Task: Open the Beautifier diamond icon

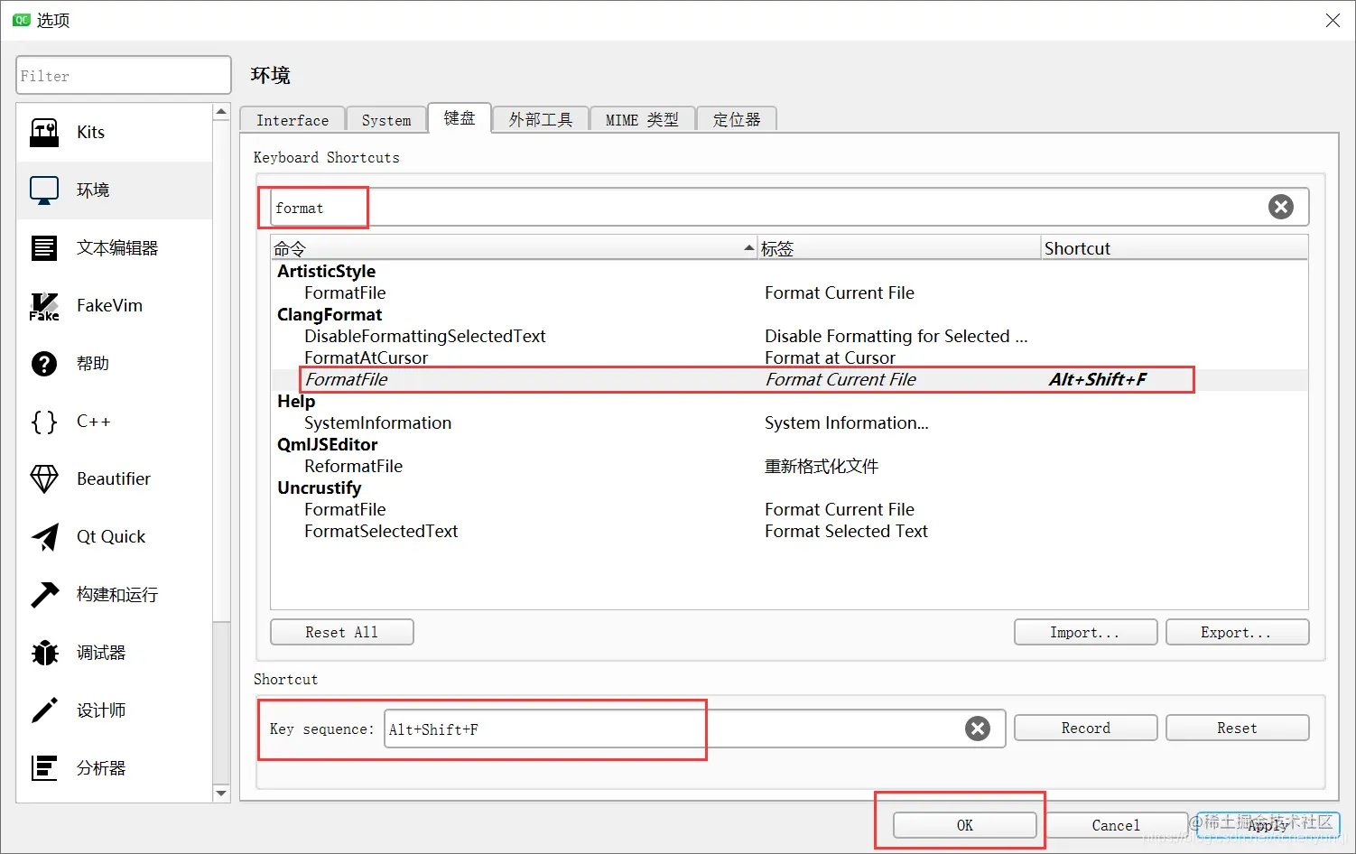Action: [x=44, y=479]
